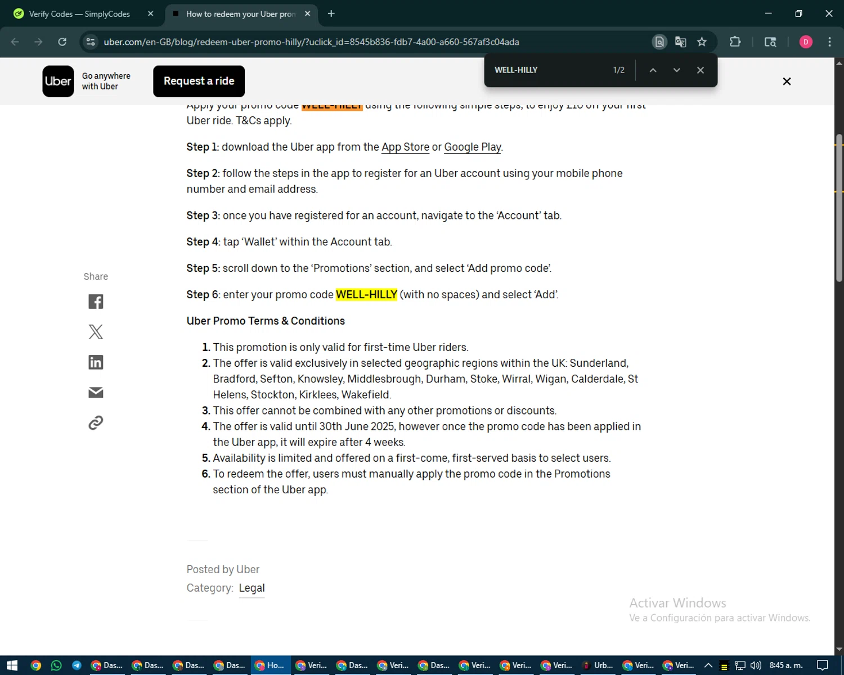Share article on X (Twitter)
The image size is (844, 675).
click(96, 332)
